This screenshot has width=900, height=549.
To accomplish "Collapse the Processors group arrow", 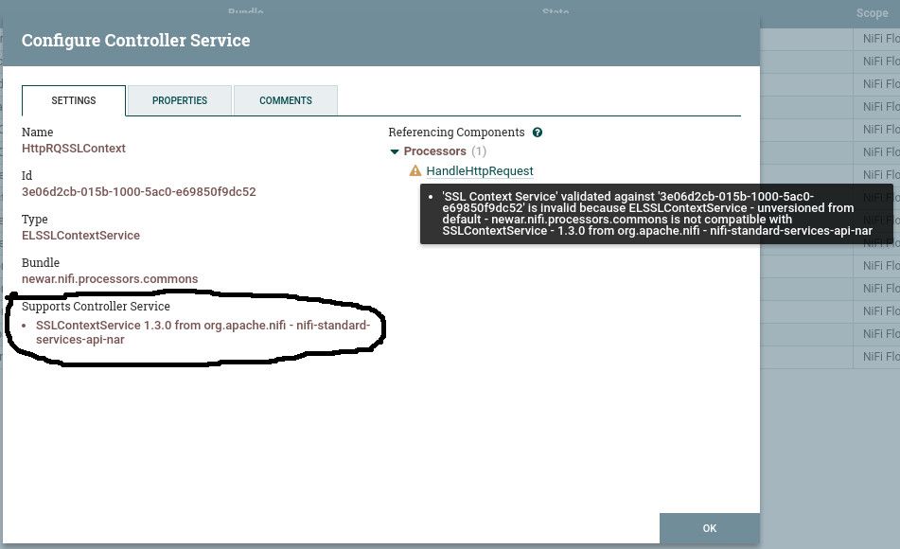I will click(x=395, y=151).
